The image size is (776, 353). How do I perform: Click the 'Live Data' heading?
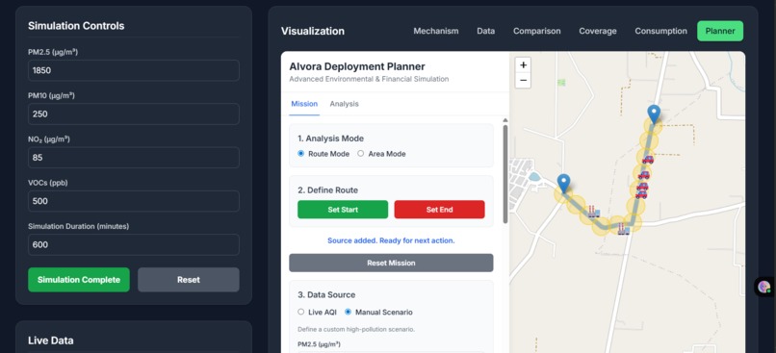point(50,340)
